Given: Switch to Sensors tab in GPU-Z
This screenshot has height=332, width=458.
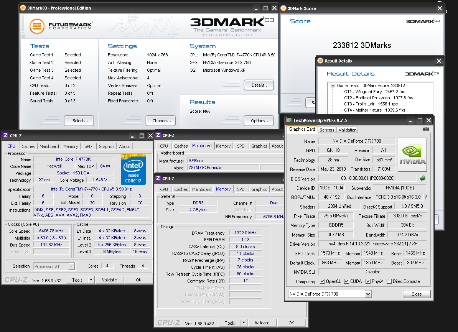Looking at the screenshot, I should coord(327,130).
